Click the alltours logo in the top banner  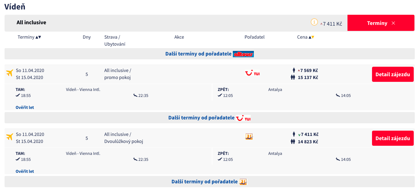(x=243, y=54)
